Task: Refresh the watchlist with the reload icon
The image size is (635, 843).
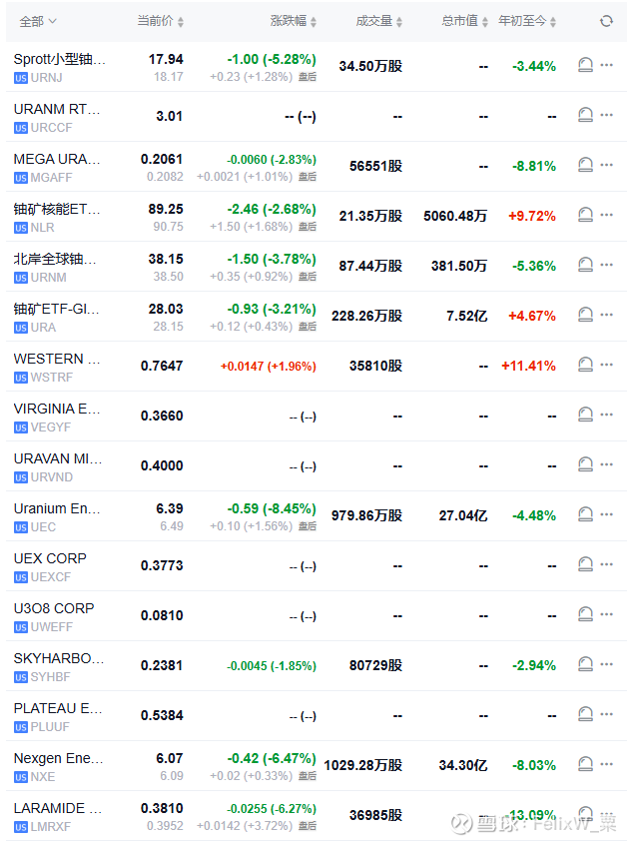Action: pos(606,21)
